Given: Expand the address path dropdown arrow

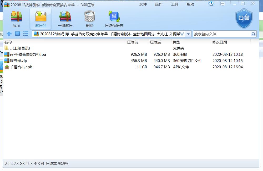Looking at the screenshot, I should [x=188, y=34].
